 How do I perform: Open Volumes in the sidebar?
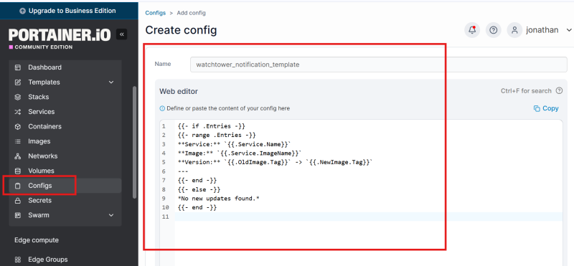tap(65, 171)
